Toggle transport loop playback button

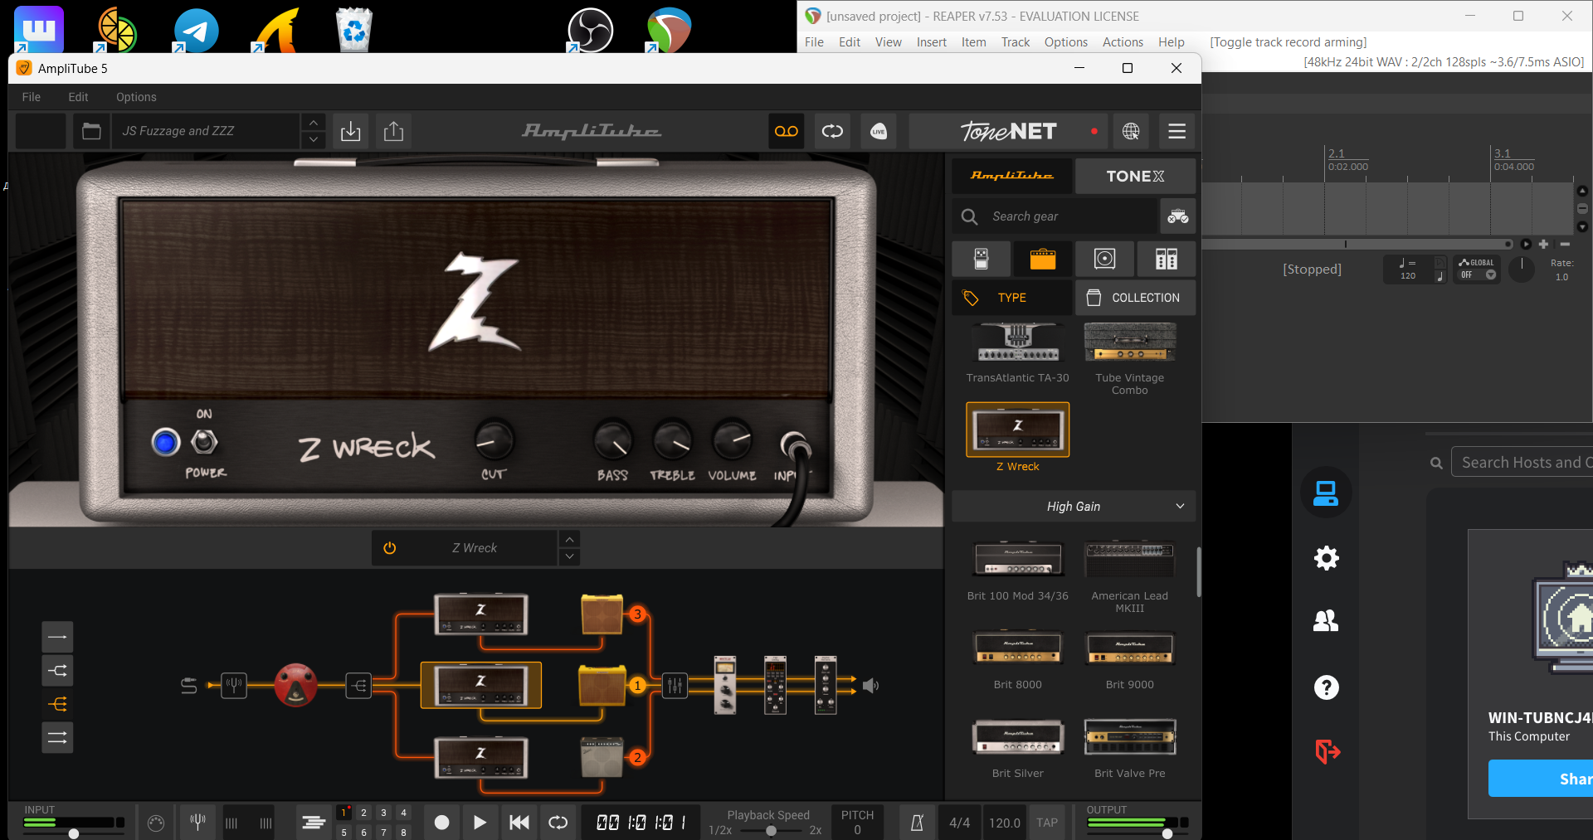click(558, 822)
